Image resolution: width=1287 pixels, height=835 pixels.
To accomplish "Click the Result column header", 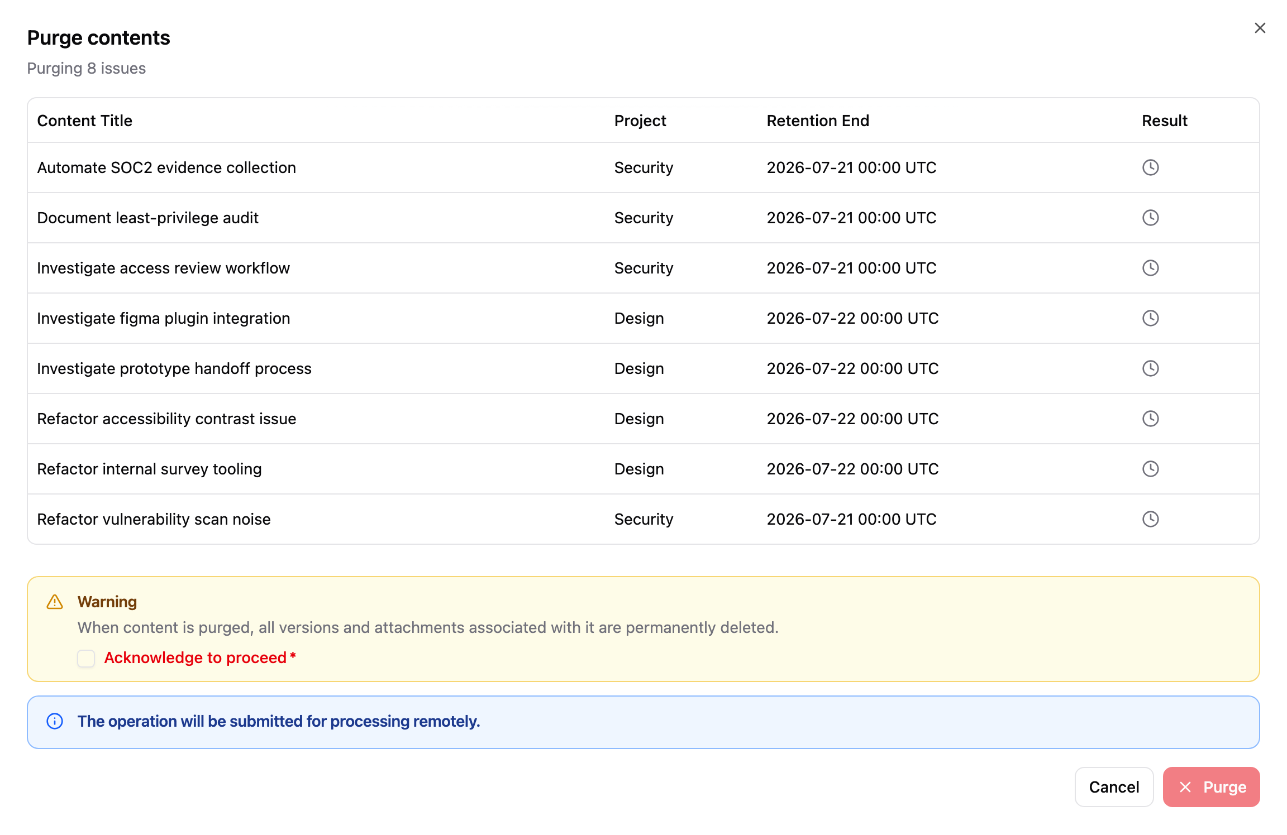I will (1164, 121).
